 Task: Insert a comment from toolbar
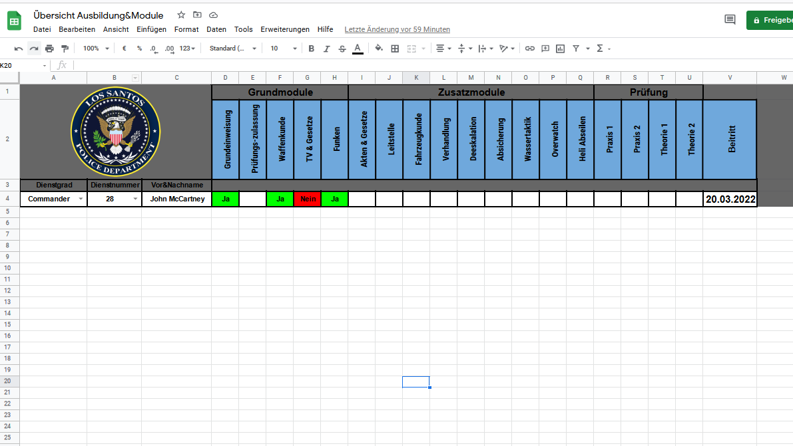(545, 49)
